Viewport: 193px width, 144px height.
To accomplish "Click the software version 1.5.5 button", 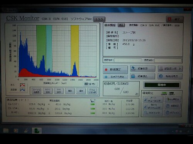I will point(99,19).
